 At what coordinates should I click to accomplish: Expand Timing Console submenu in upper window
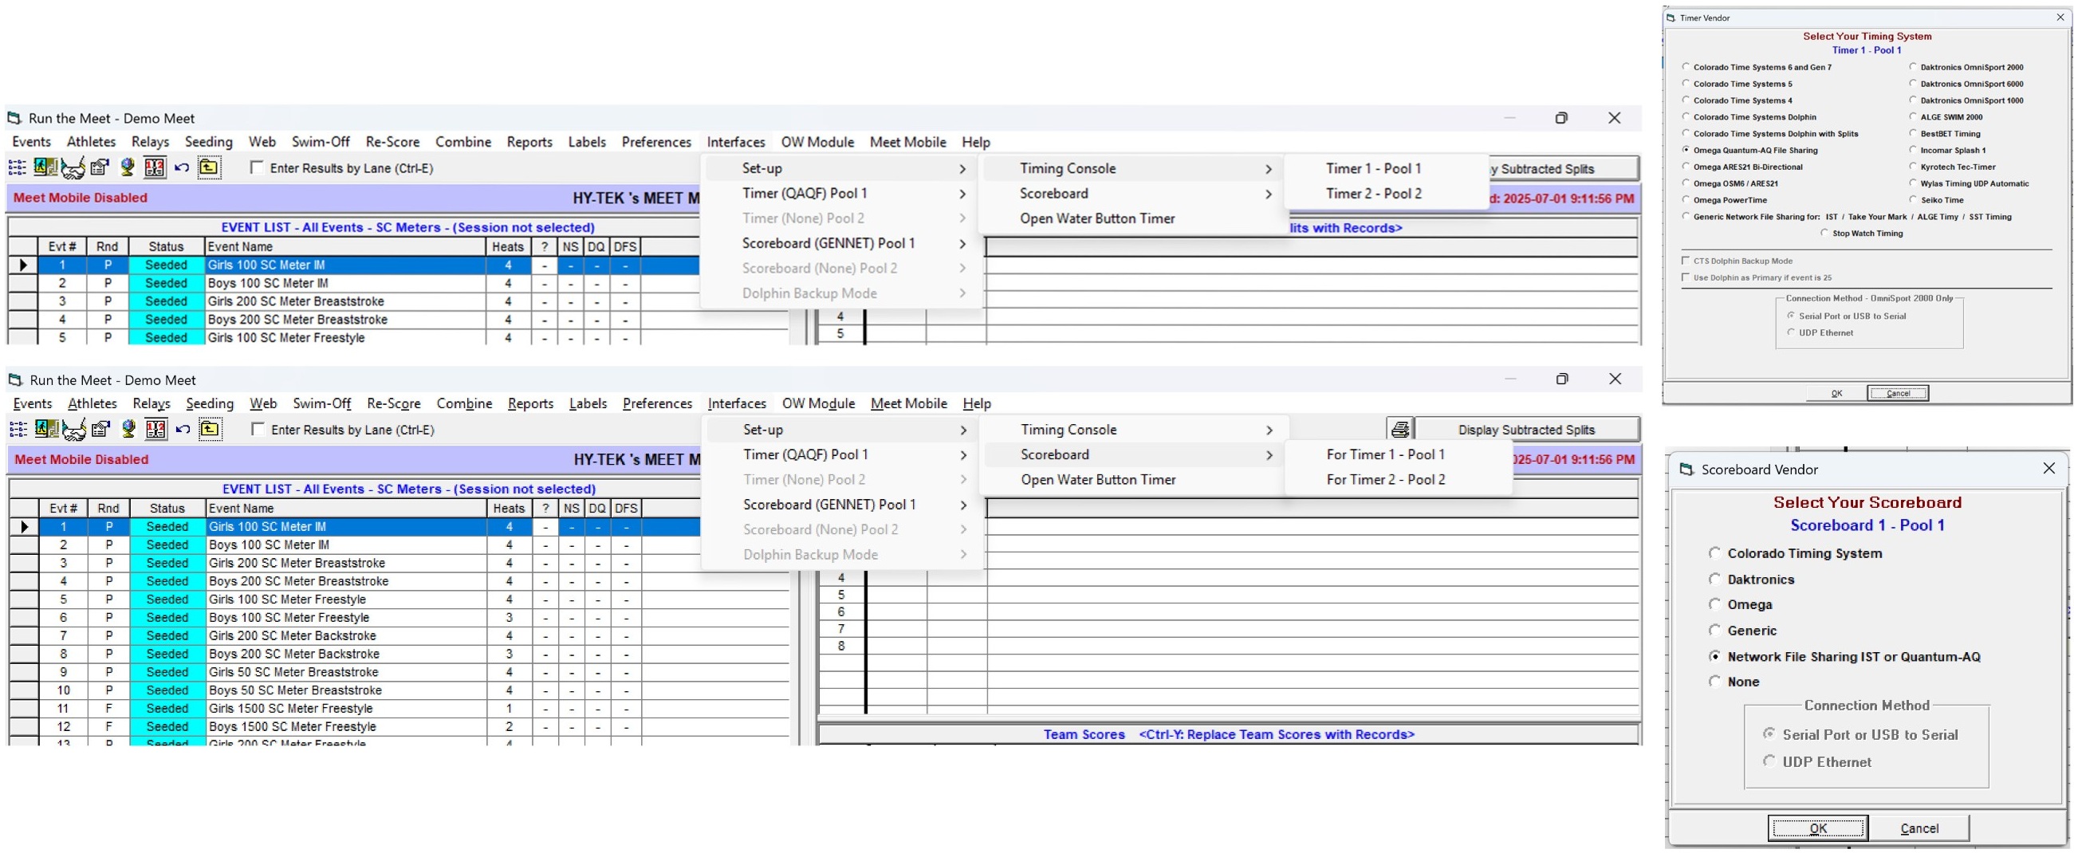point(1134,168)
